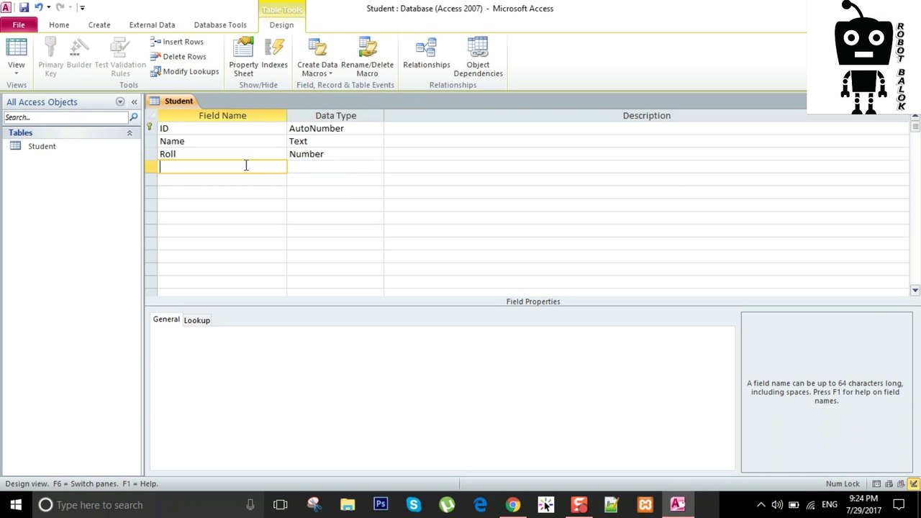Open All Access Objects category dropdown
The height and width of the screenshot is (518, 921).
(120, 102)
